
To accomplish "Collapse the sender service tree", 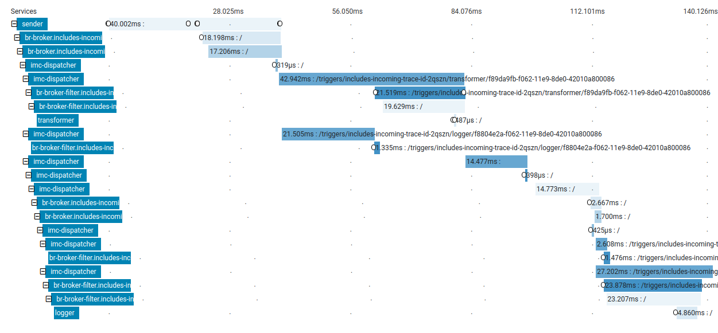I will [x=14, y=24].
